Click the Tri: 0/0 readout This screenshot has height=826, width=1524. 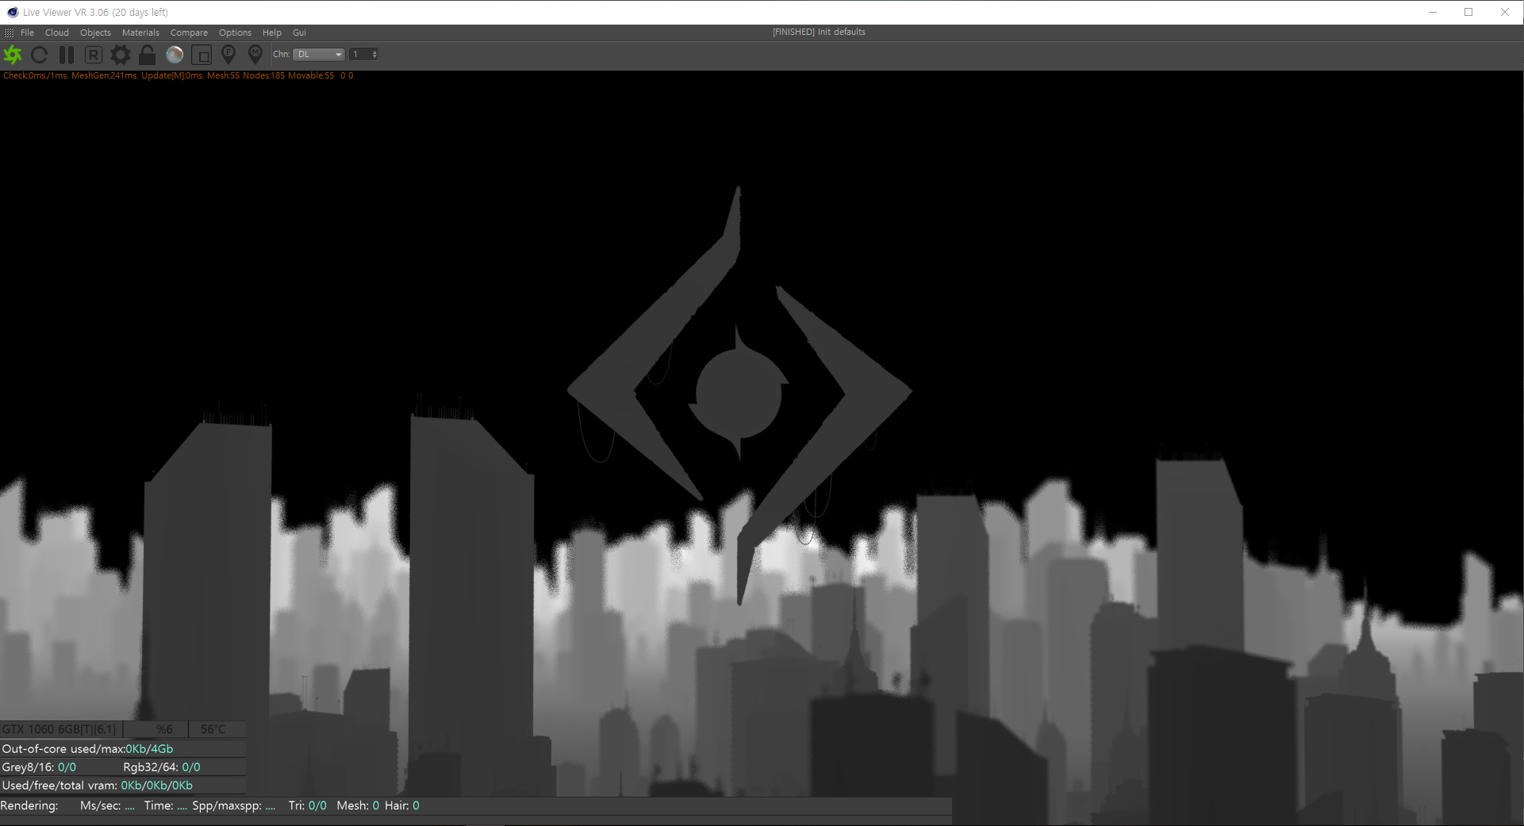click(x=308, y=805)
